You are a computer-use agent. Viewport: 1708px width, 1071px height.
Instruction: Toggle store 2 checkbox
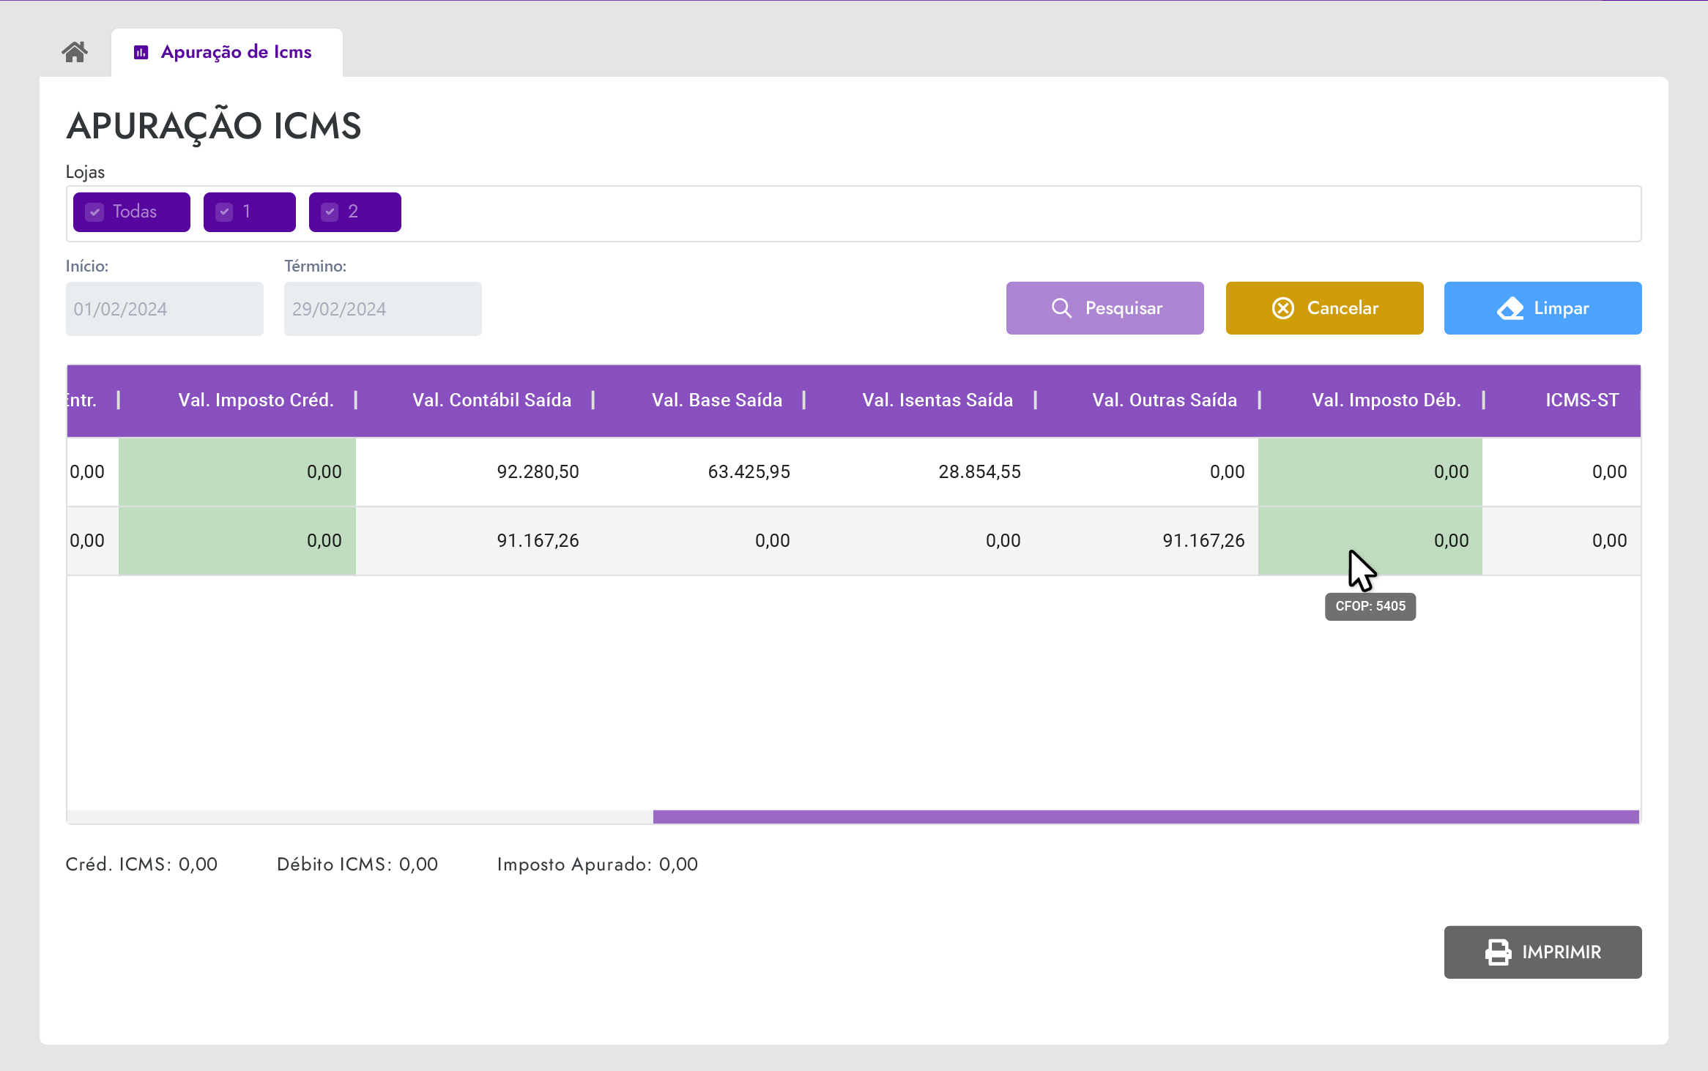[x=330, y=212]
